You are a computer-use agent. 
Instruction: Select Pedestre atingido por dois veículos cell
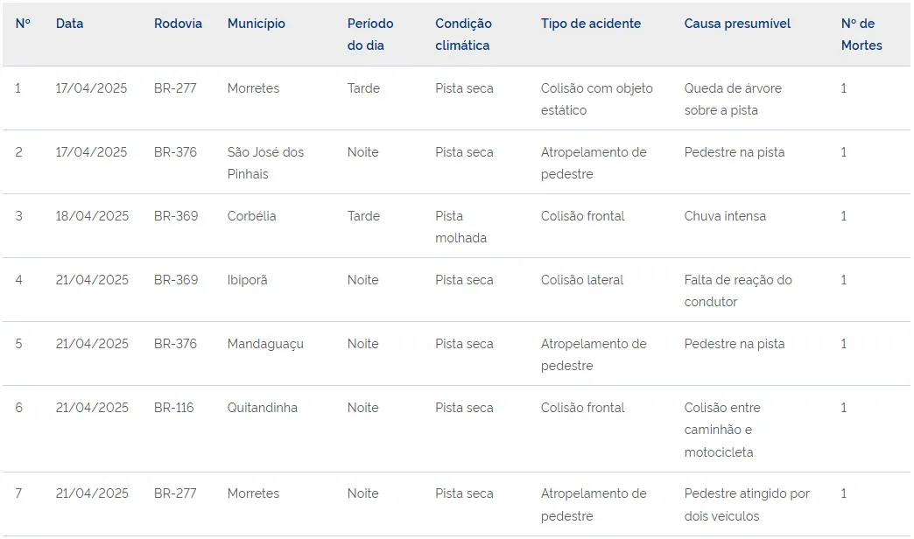coord(747,505)
